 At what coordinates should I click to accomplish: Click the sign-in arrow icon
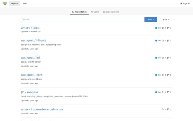point(181,4)
